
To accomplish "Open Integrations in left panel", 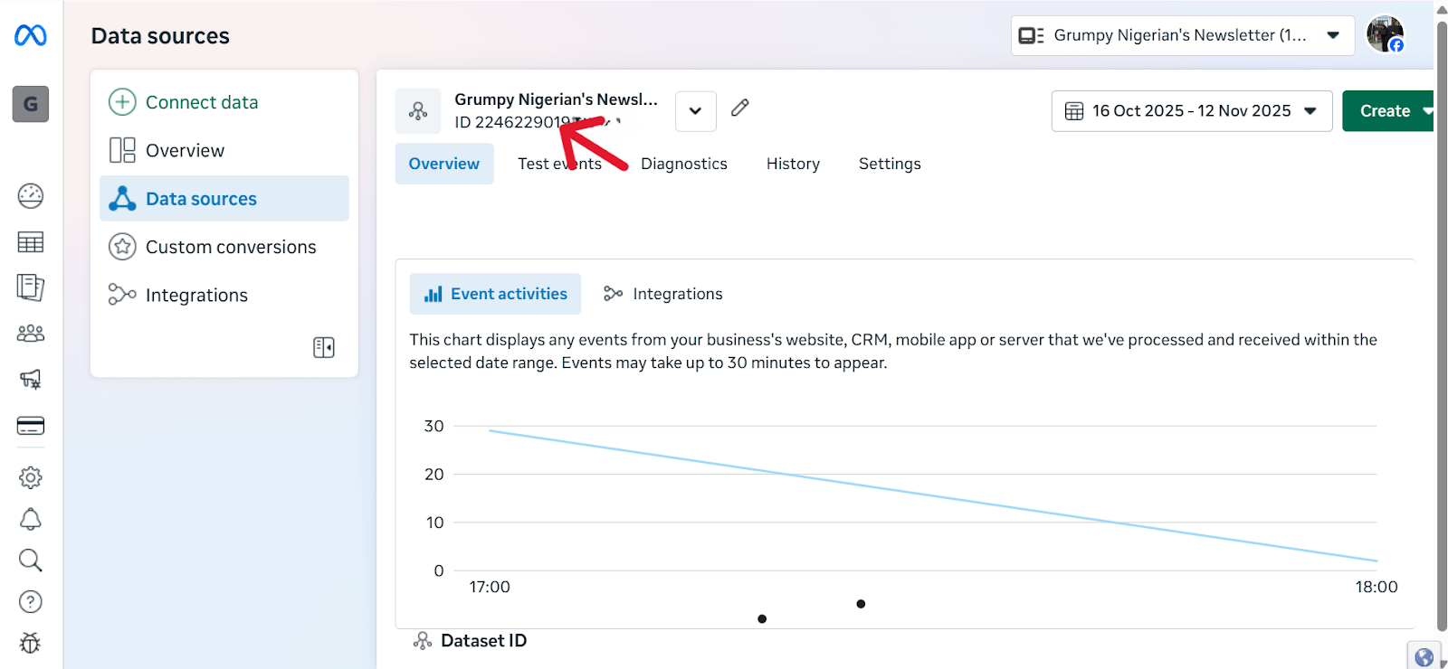I will click(x=224, y=295).
